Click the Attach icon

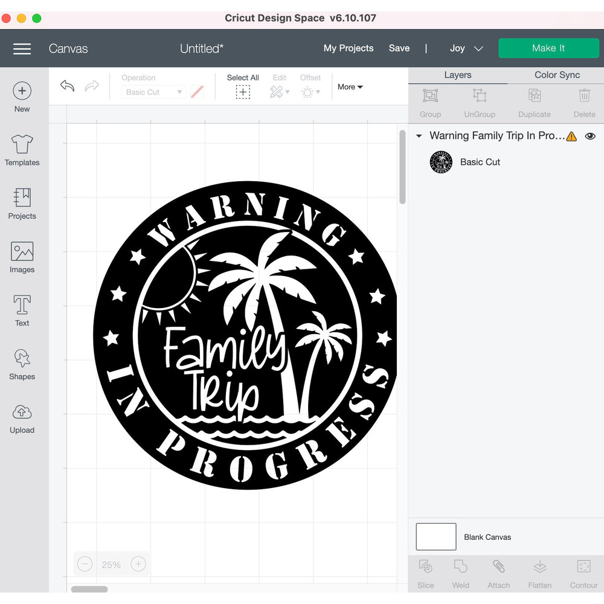click(498, 573)
